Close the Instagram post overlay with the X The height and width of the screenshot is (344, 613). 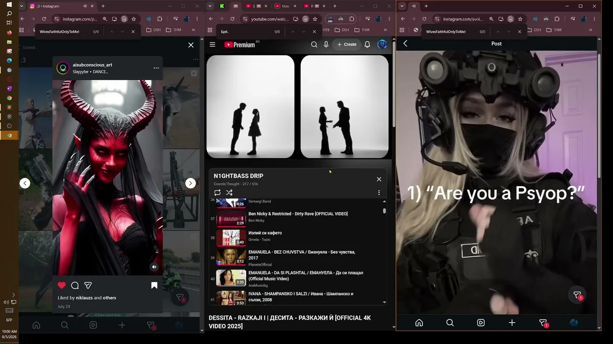191,45
